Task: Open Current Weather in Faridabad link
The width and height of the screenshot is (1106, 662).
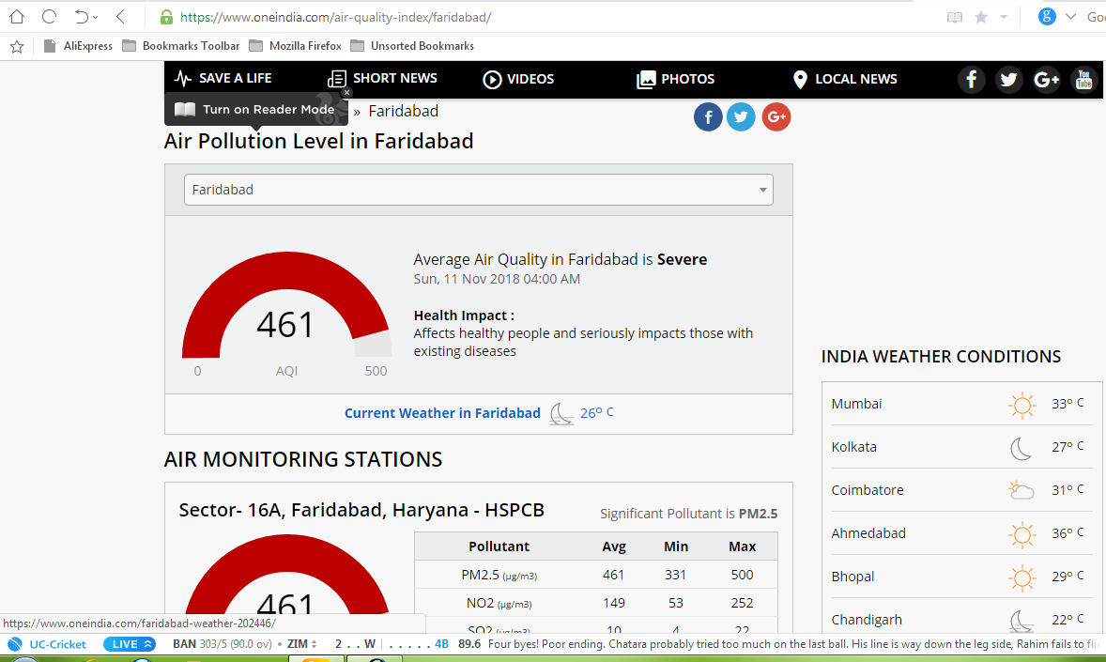Action: 442,413
